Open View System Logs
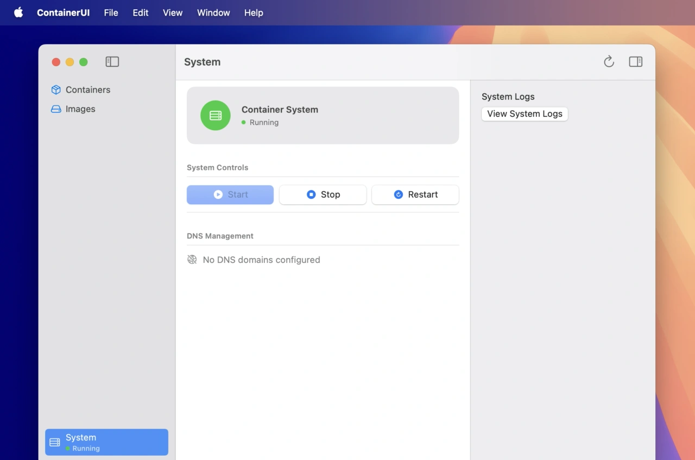This screenshot has height=460, width=695. (525, 114)
